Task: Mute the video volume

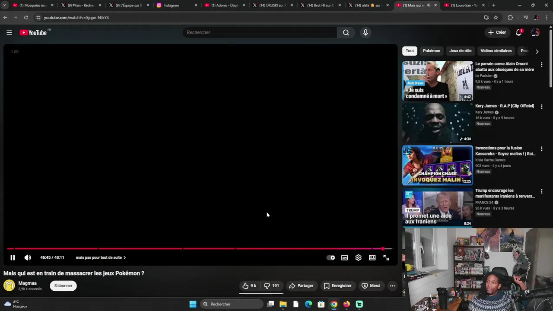Action: coord(28,257)
